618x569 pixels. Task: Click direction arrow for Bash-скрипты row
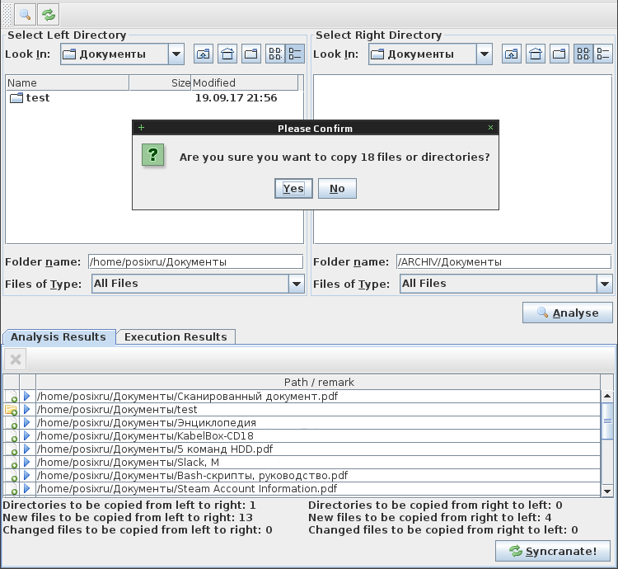click(27, 475)
